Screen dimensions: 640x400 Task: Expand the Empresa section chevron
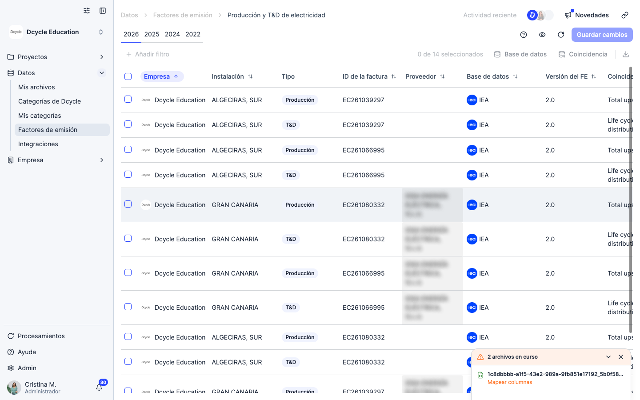coord(102,160)
